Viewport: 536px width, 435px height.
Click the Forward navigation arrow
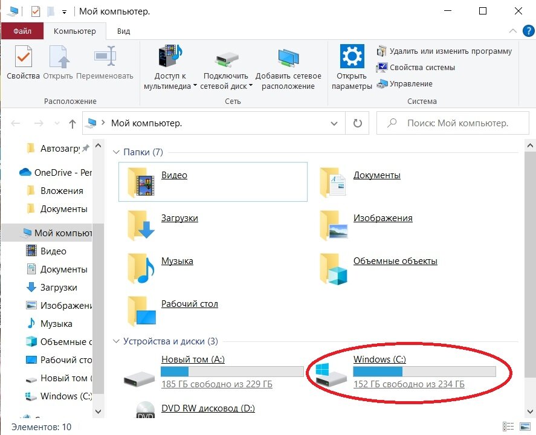(x=39, y=123)
